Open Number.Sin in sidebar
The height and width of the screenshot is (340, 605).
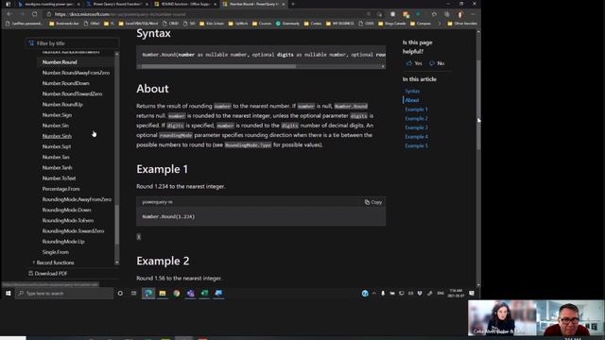pos(56,126)
